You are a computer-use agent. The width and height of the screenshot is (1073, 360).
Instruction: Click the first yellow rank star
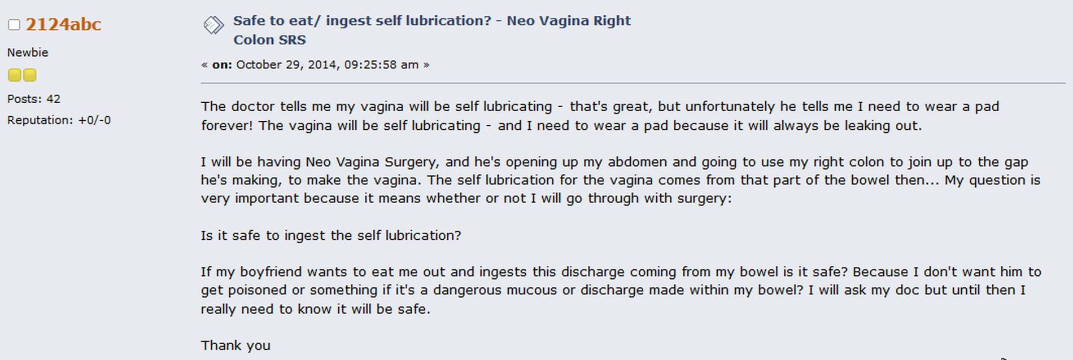[14, 75]
